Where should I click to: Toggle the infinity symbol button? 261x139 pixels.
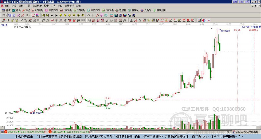click(208, 20)
